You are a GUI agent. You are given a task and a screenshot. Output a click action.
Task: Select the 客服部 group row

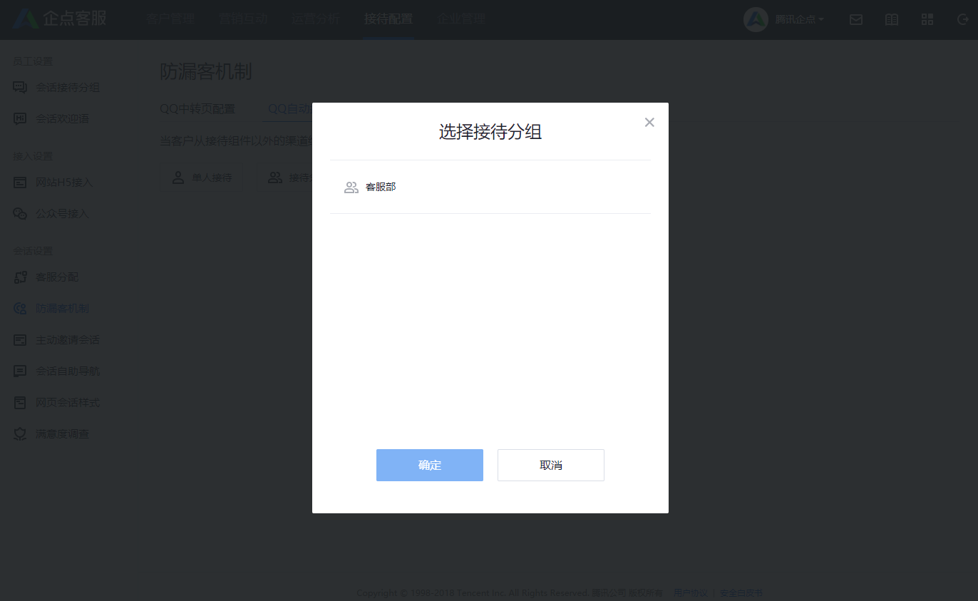(x=490, y=187)
